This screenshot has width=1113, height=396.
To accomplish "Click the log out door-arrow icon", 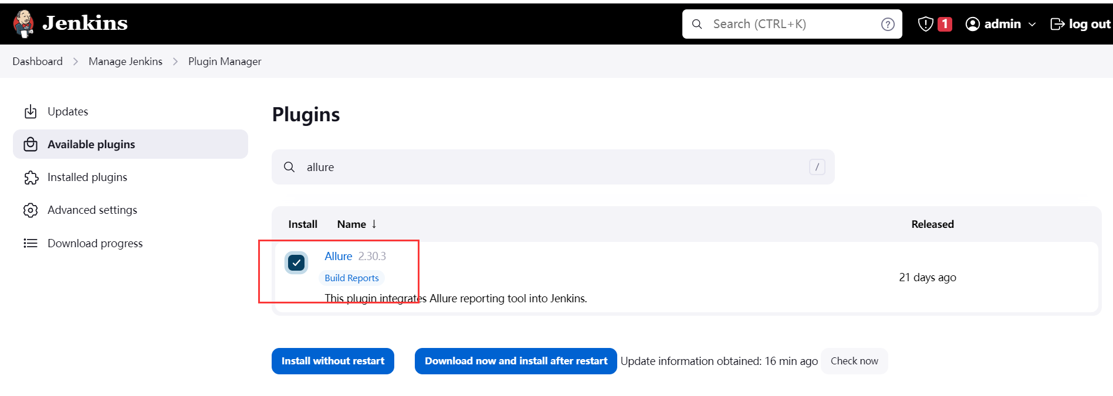I will pyautogui.click(x=1057, y=24).
